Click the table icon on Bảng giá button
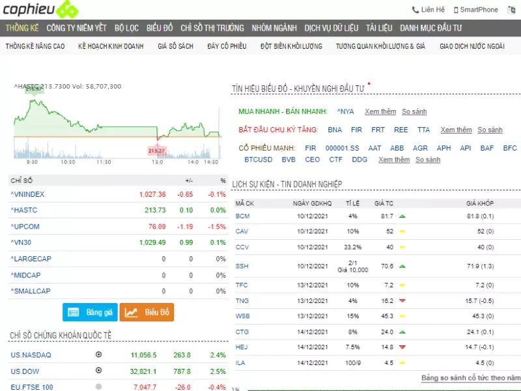521x391 pixels. [x=74, y=313]
